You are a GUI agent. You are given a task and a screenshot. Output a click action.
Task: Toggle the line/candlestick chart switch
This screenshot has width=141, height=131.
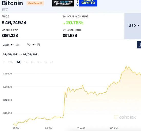pyautogui.click(x=34, y=45)
